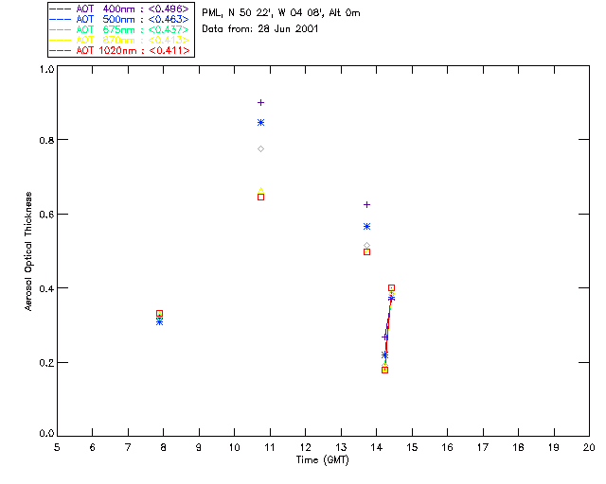Select the AOT 1020nm red legend entry
The image size is (606, 484).
[x=120, y=50]
